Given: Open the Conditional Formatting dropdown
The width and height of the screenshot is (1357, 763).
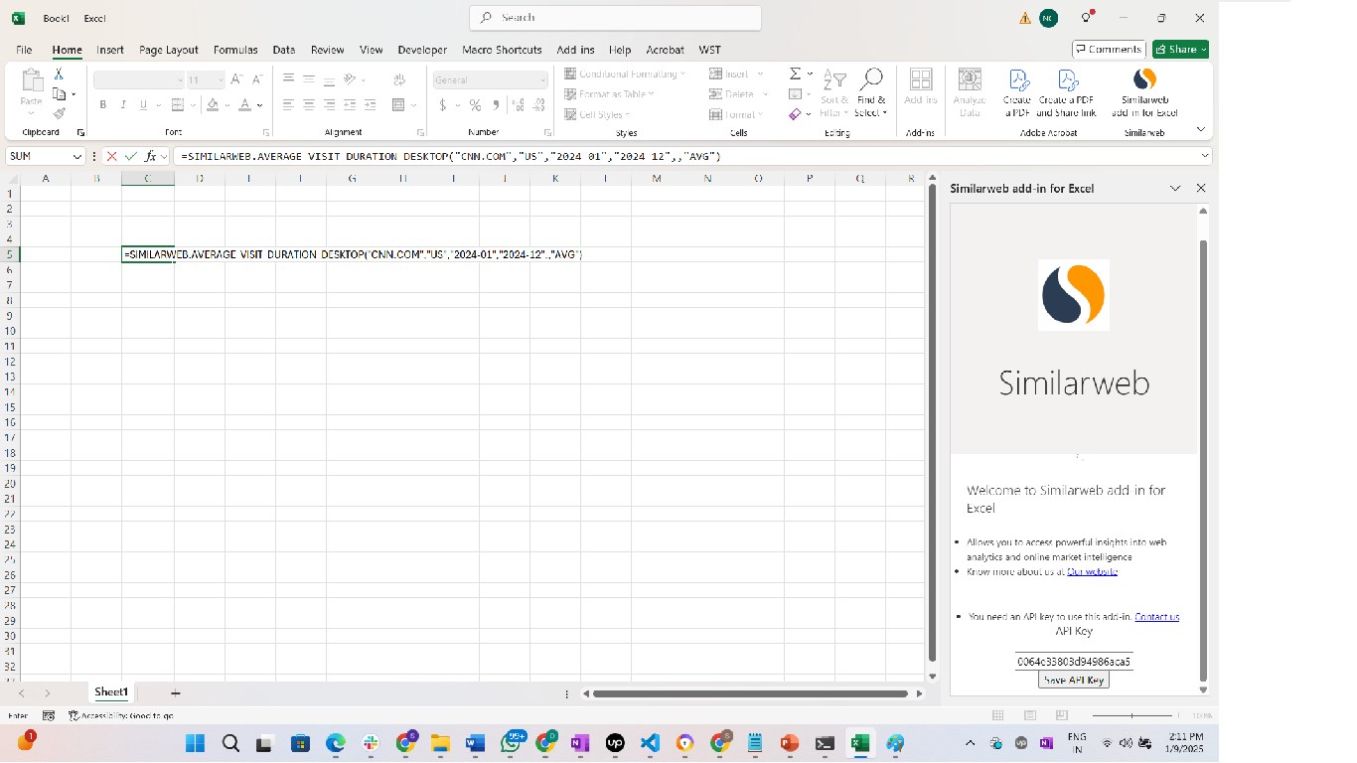Looking at the screenshot, I should [625, 74].
